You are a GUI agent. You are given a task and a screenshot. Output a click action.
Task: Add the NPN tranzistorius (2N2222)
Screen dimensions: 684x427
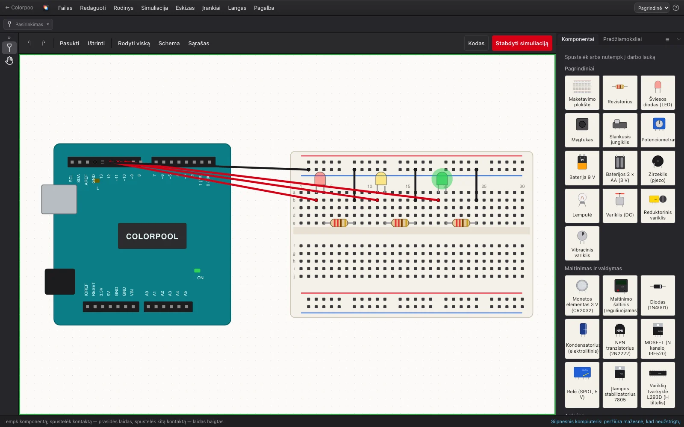click(x=620, y=339)
